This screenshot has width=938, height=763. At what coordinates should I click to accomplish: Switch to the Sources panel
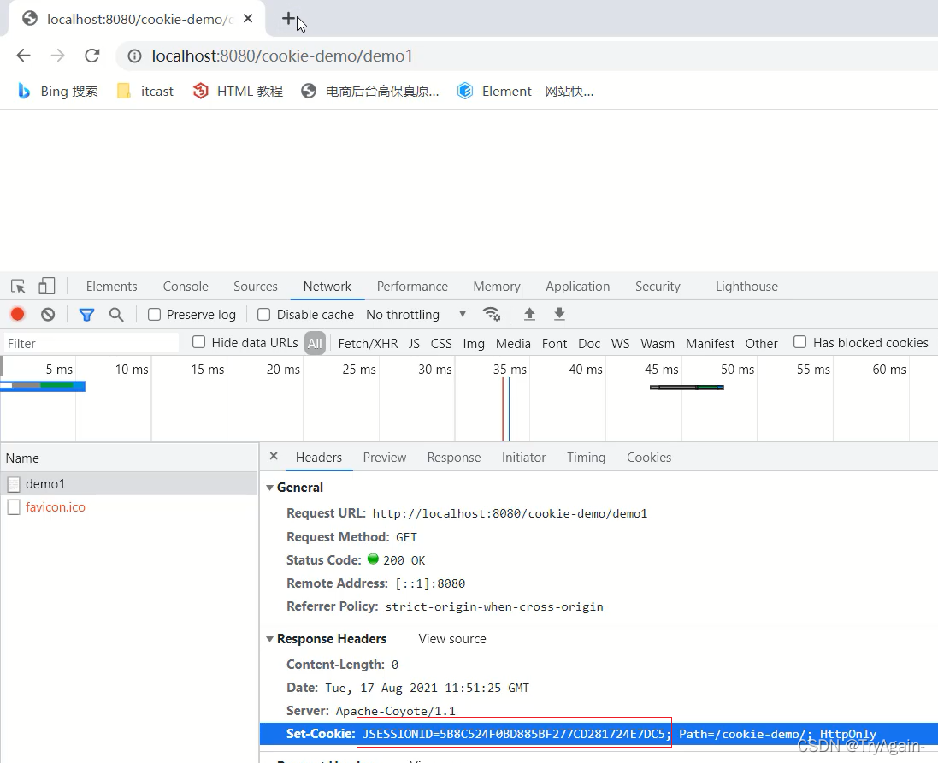pos(256,287)
